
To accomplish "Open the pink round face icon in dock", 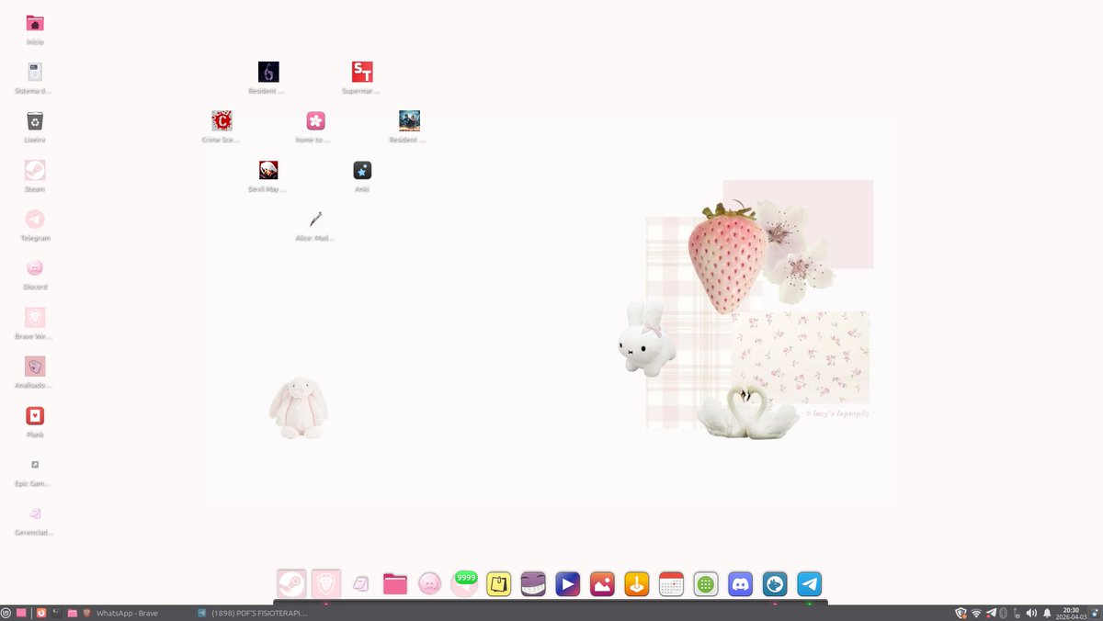I will click(x=429, y=583).
